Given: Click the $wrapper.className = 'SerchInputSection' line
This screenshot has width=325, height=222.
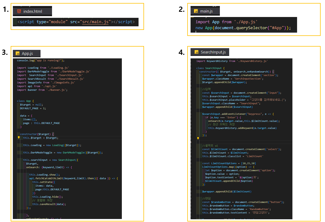Looking at the screenshot, I should point(233,79).
